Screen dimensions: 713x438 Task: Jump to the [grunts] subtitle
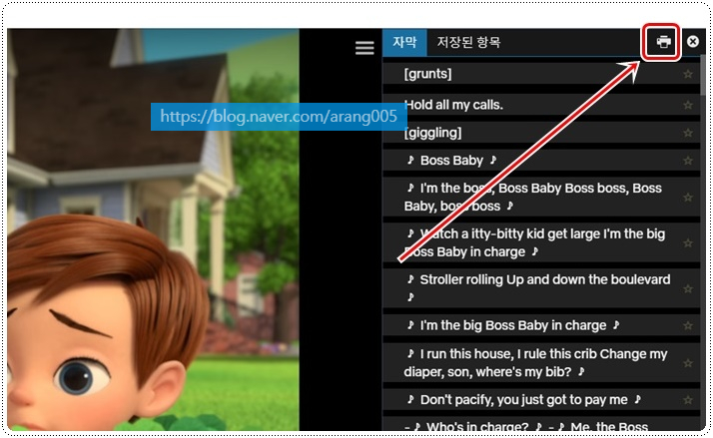click(x=541, y=74)
